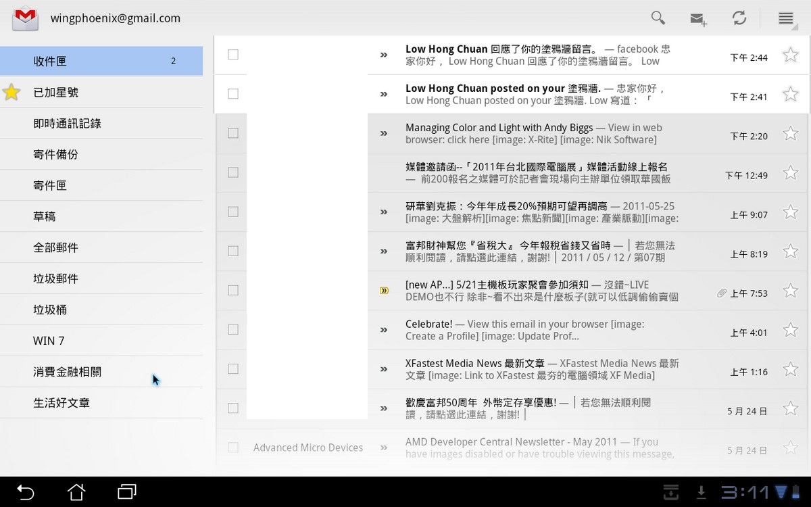The width and height of the screenshot is (811, 507).
Task: Open the 寄件匣 outbox label
Action: tap(101, 185)
